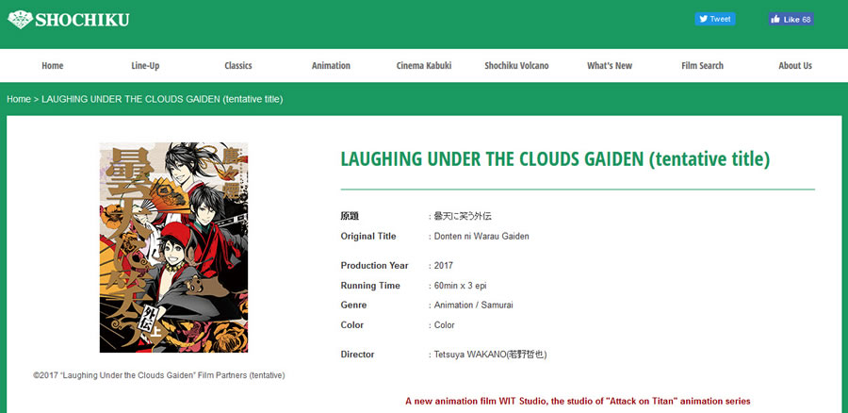The image size is (848, 413).
Task: Click the 'Production Year' label
Action: (x=374, y=265)
